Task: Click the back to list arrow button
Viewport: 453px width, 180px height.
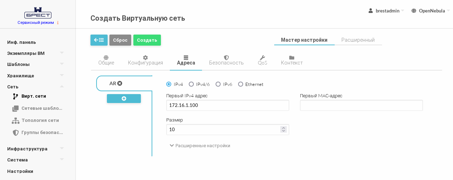Action: click(x=99, y=40)
